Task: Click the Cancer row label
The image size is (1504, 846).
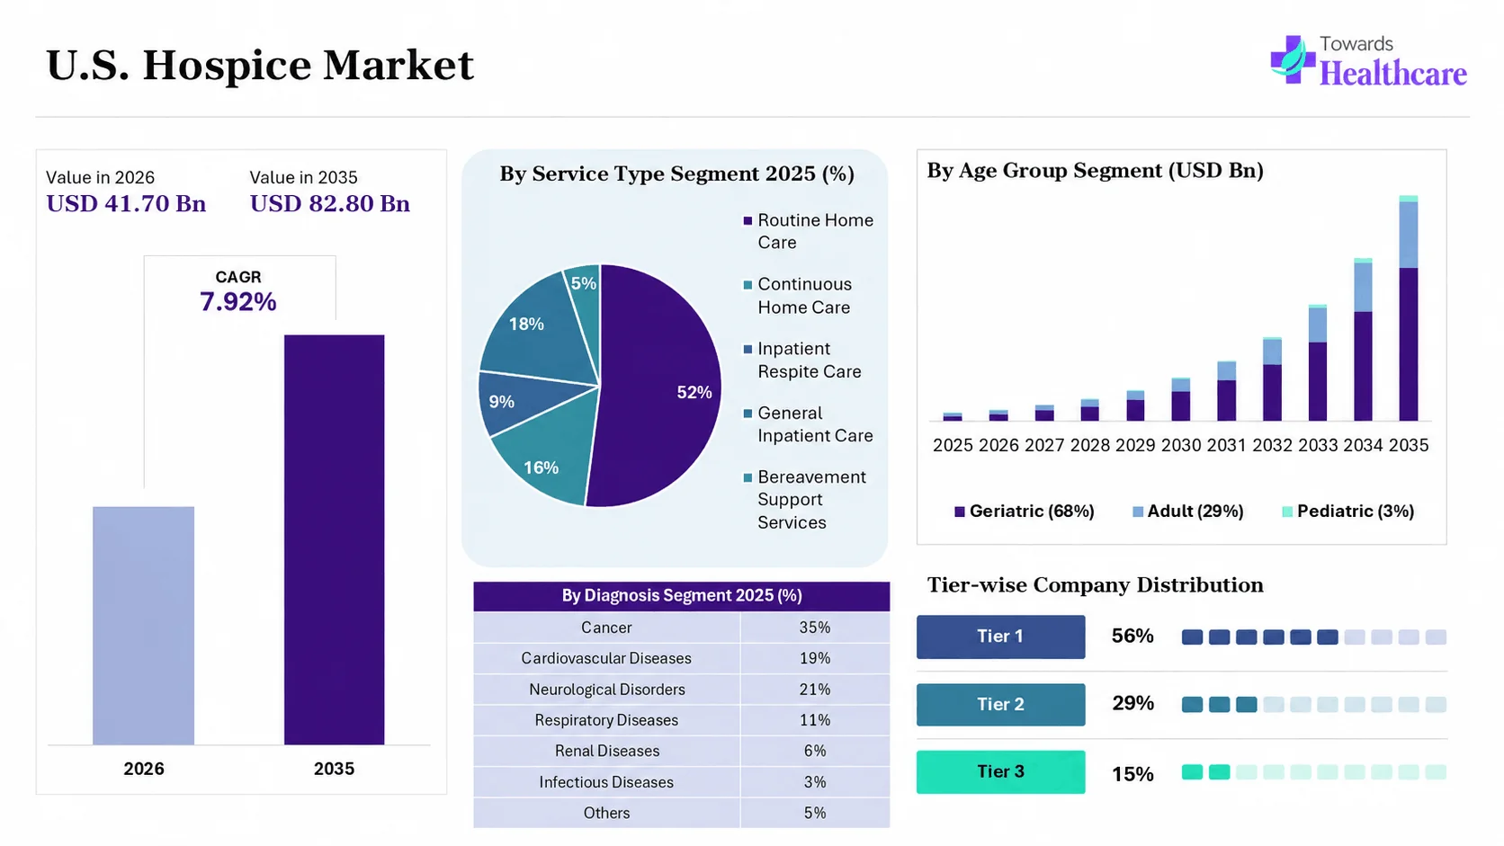Action: 606,628
